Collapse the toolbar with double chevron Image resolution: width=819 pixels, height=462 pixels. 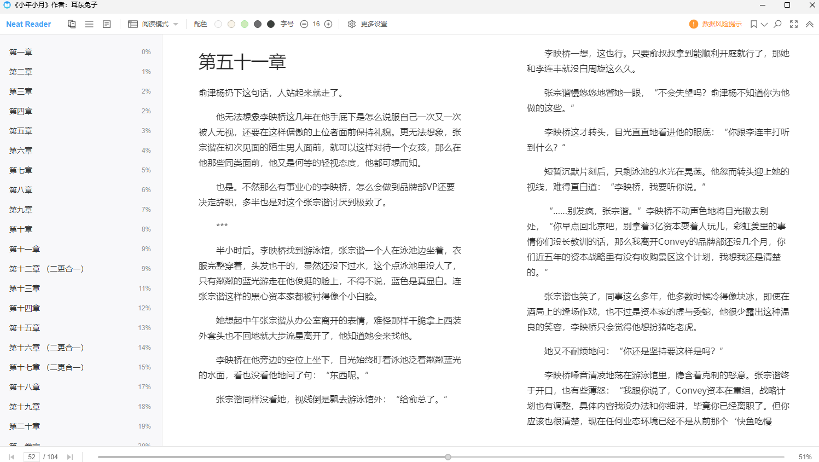pos(810,24)
